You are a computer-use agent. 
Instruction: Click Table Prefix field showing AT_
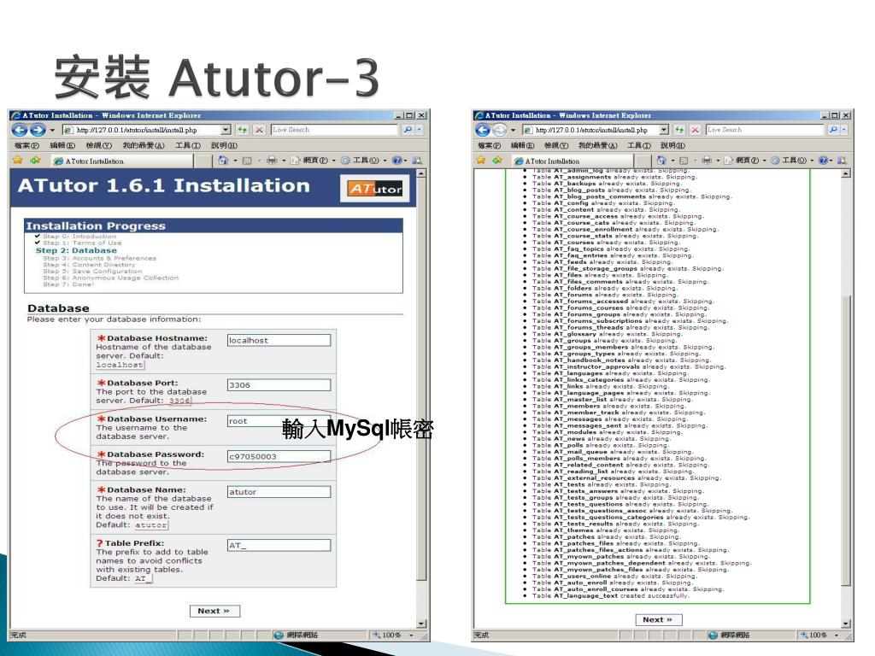(279, 545)
